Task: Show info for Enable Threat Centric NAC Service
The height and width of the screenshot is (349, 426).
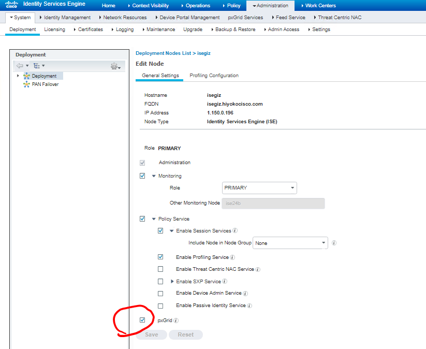Action: (x=258, y=269)
